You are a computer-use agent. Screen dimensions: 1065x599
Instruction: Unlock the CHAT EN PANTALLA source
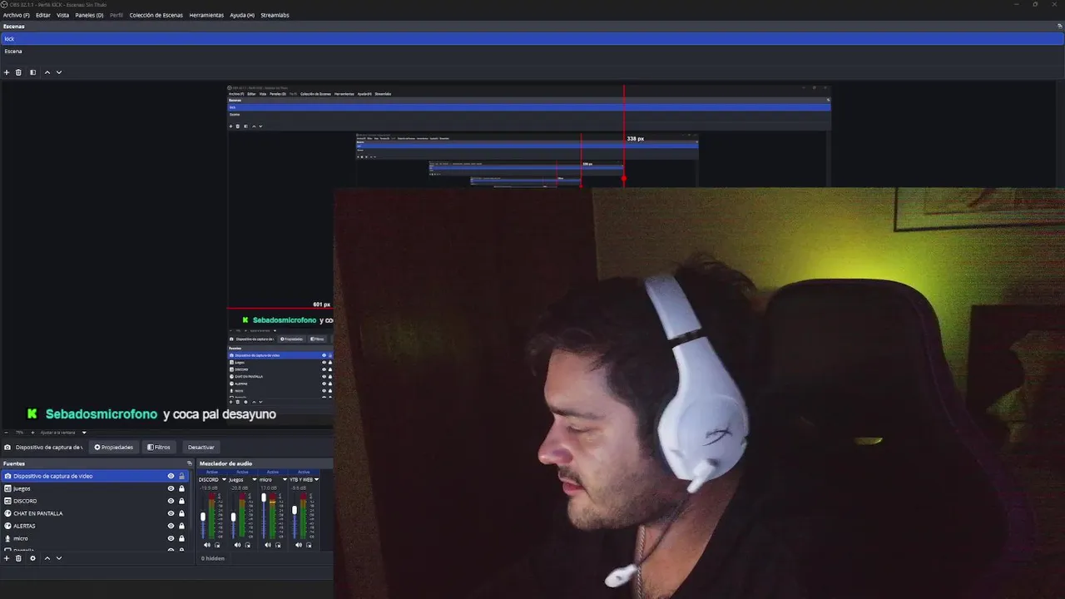[x=181, y=513]
